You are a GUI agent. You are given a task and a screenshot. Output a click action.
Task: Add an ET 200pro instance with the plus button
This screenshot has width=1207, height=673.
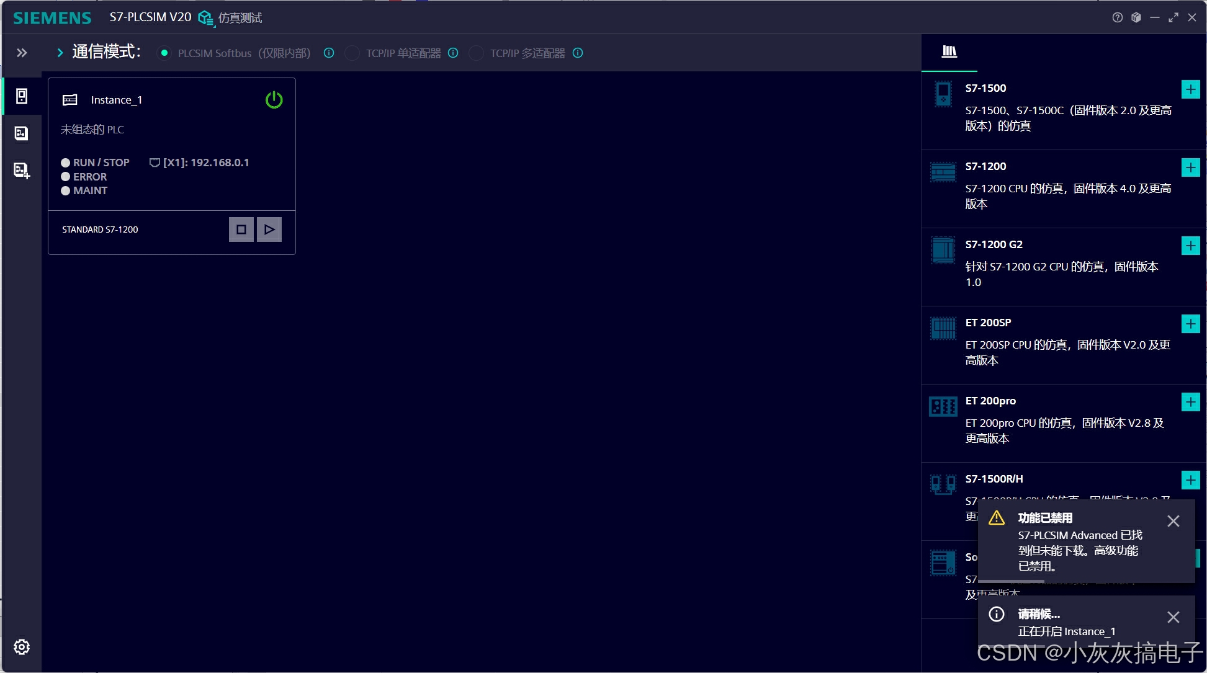click(x=1190, y=402)
